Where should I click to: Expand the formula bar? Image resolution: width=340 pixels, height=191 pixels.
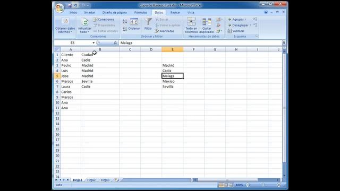coord(284,43)
